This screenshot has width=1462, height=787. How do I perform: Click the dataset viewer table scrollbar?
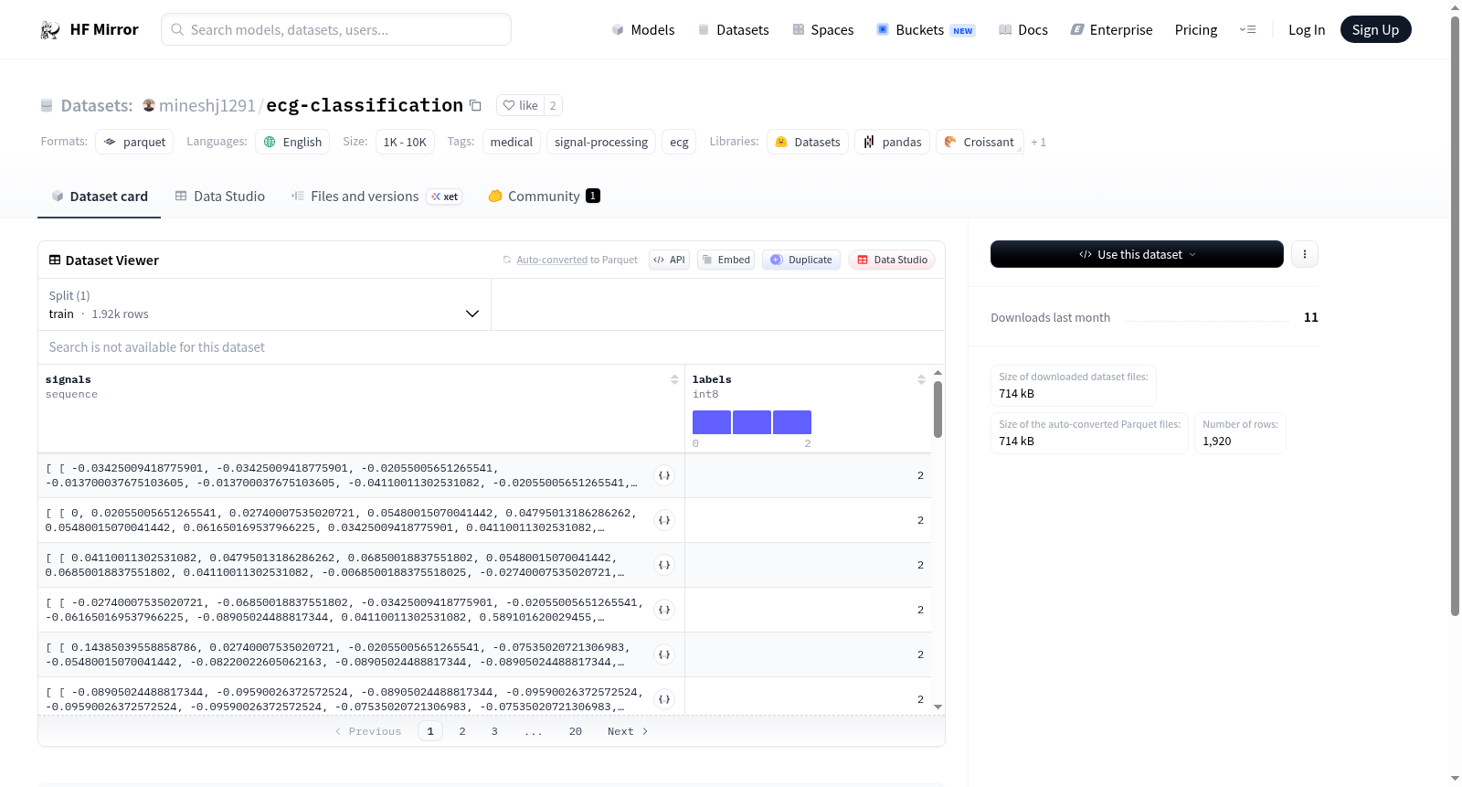[x=938, y=409]
